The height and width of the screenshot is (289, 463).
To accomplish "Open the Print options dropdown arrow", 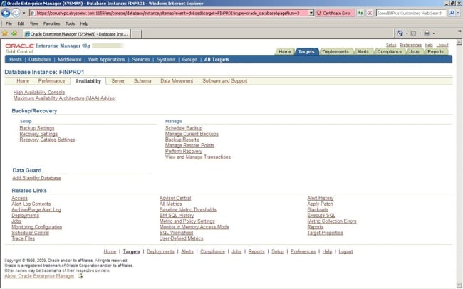I will [x=434, y=33].
